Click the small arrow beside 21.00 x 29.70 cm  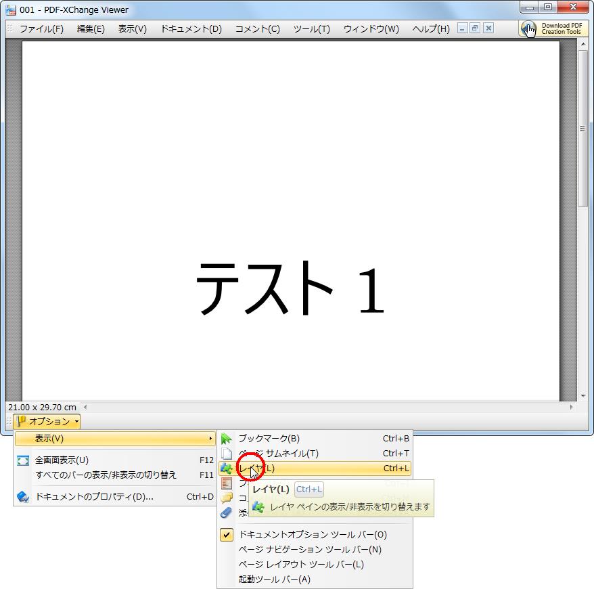click(85, 407)
